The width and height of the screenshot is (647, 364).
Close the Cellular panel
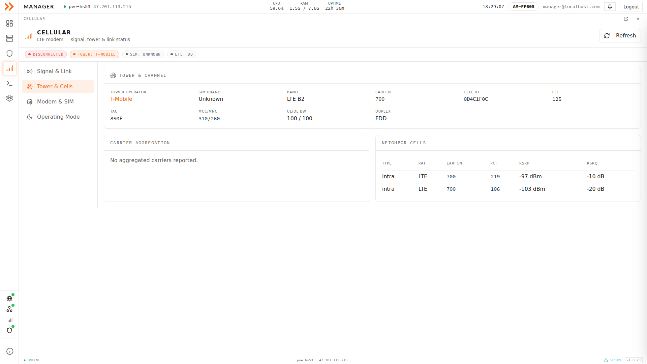pyautogui.click(x=638, y=19)
